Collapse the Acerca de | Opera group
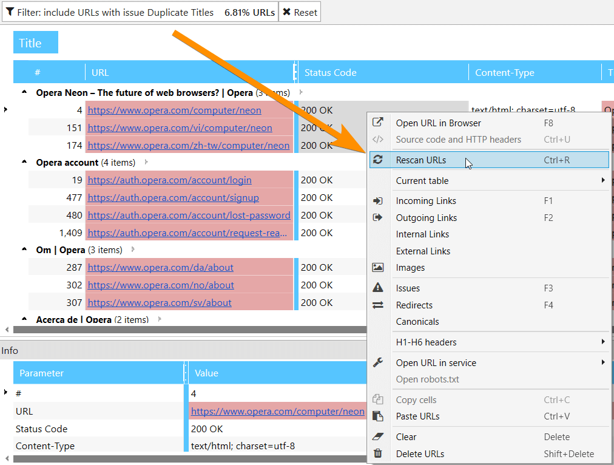The width and height of the screenshot is (614, 465). tap(24, 319)
